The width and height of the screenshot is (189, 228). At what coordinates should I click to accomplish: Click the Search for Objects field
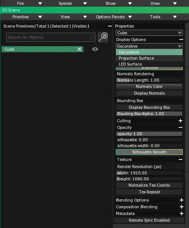coord(51,37)
